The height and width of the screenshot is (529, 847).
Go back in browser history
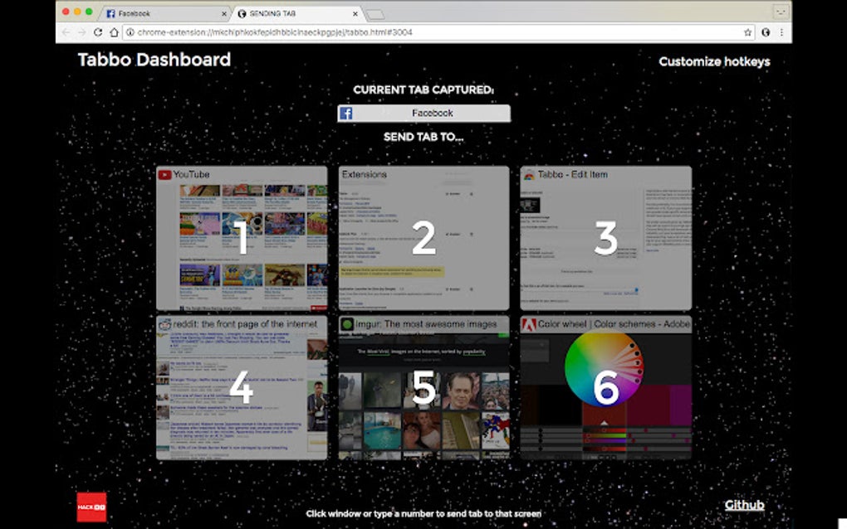click(66, 32)
